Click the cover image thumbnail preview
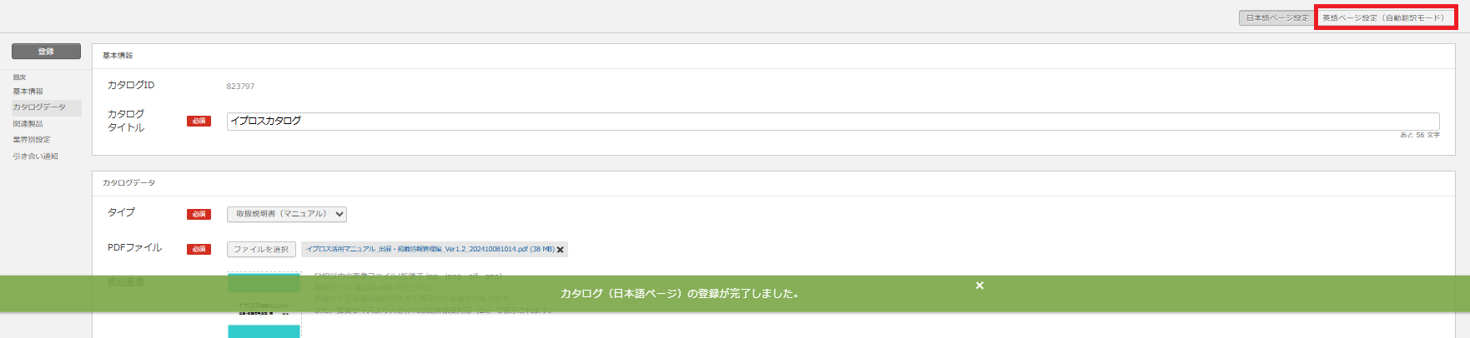 coord(264,306)
